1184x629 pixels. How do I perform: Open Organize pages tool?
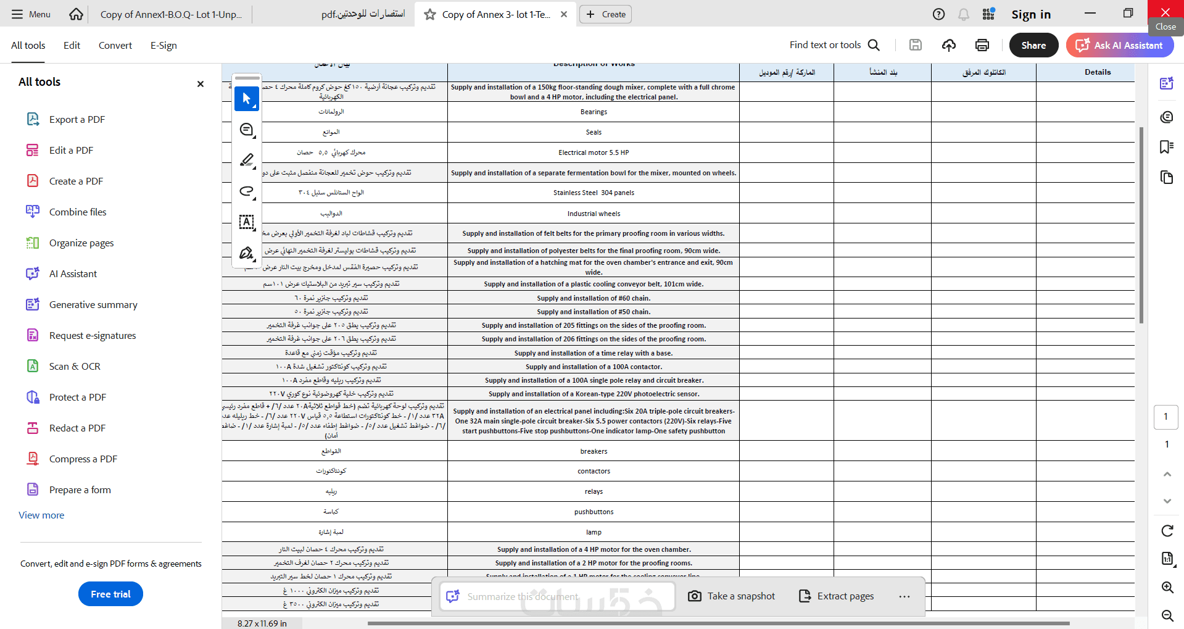70,243
